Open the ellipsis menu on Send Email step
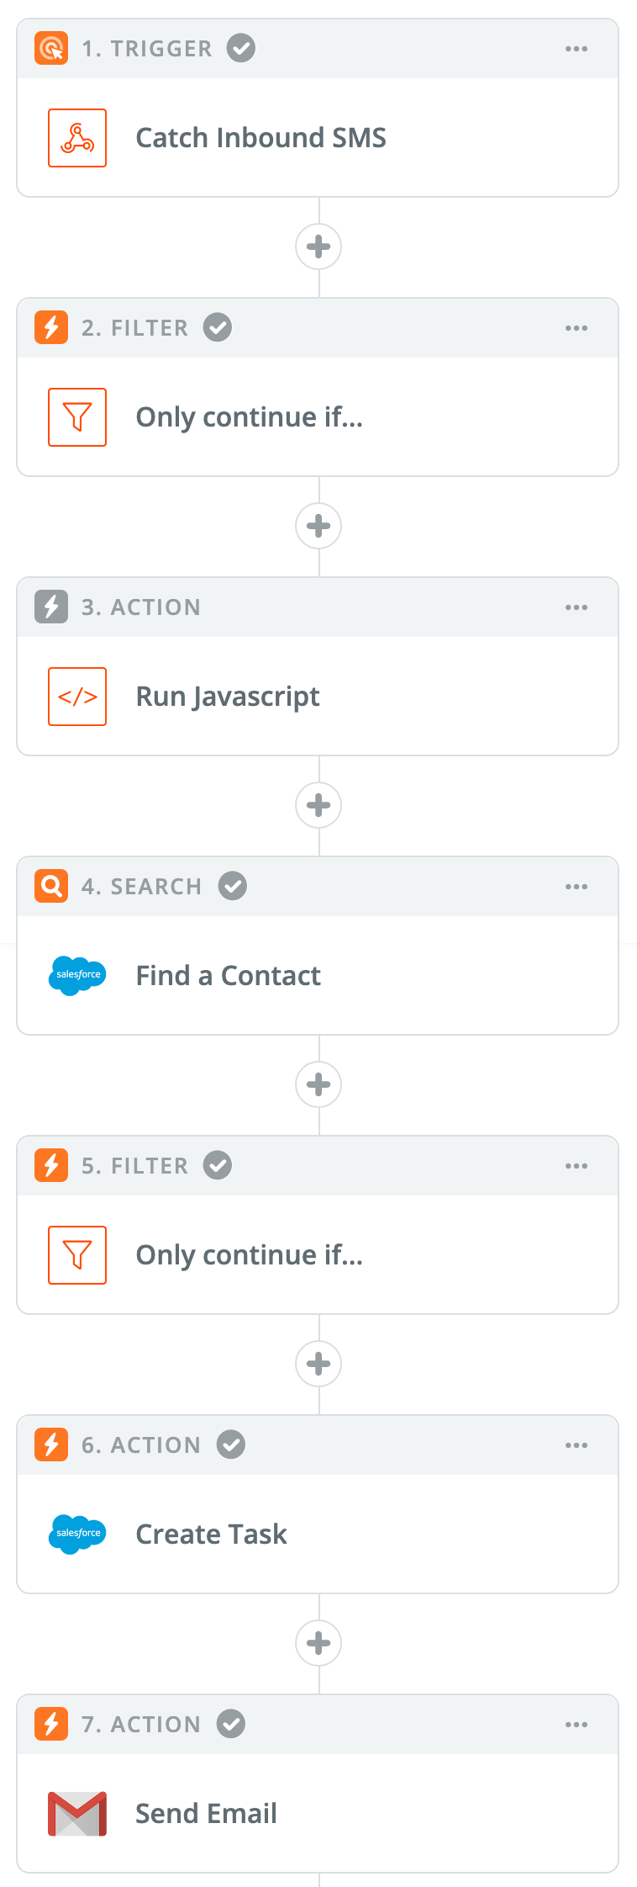This screenshot has width=637, height=1887. pyautogui.click(x=576, y=1724)
